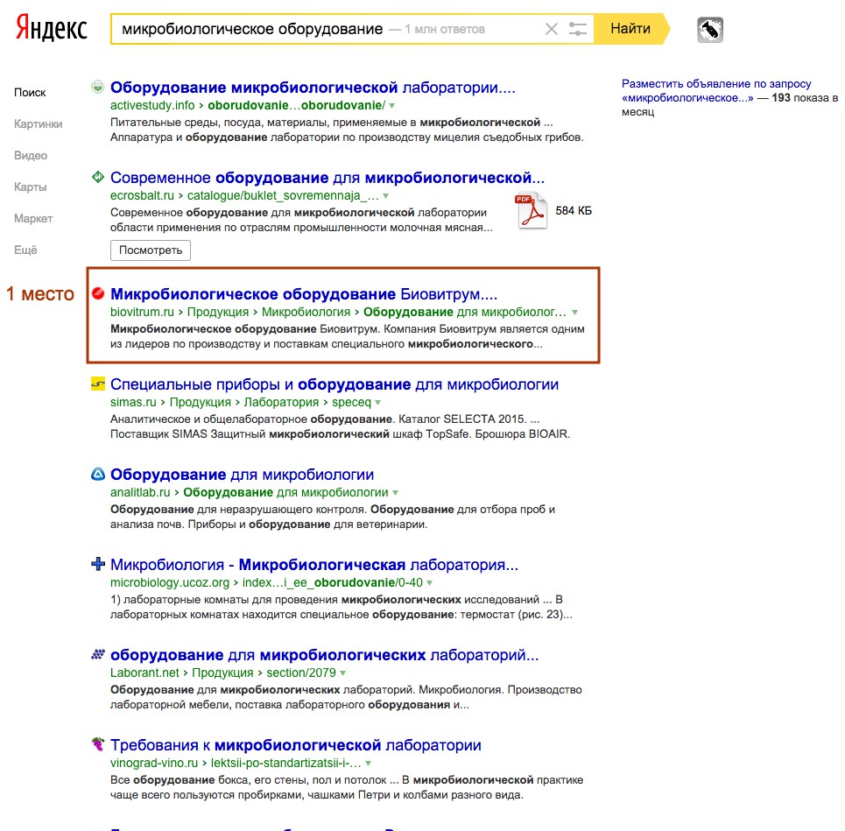The width and height of the screenshot is (845, 831).
Task: Click the user avatar icon
Action: [x=710, y=30]
